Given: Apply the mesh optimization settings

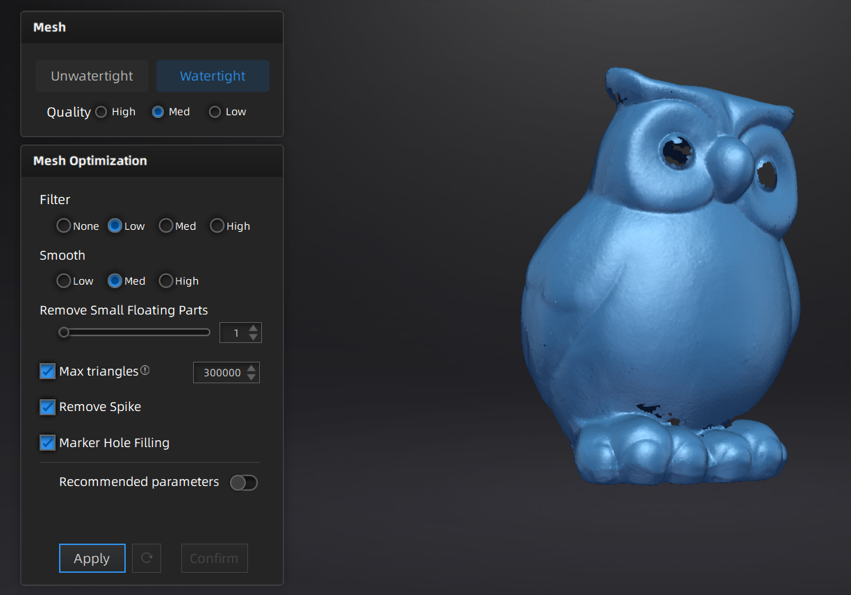Looking at the screenshot, I should tap(92, 558).
